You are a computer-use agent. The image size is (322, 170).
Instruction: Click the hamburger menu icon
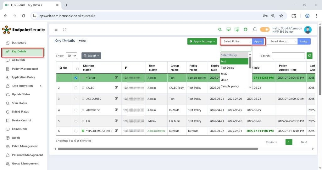(56, 30)
